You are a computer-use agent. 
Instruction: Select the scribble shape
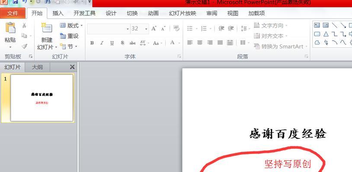tap(326, 43)
